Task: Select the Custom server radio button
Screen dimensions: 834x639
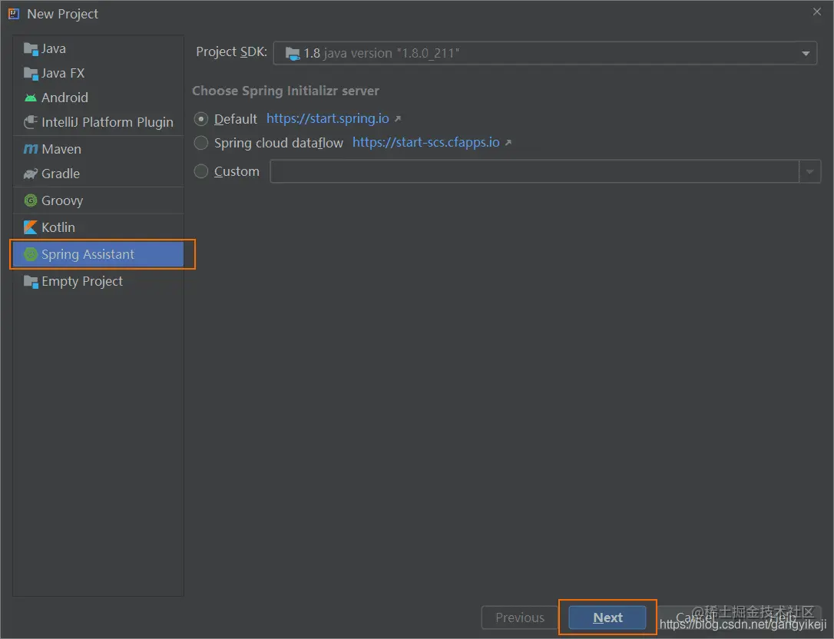Action: pyautogui.click(x=201, y=171)
